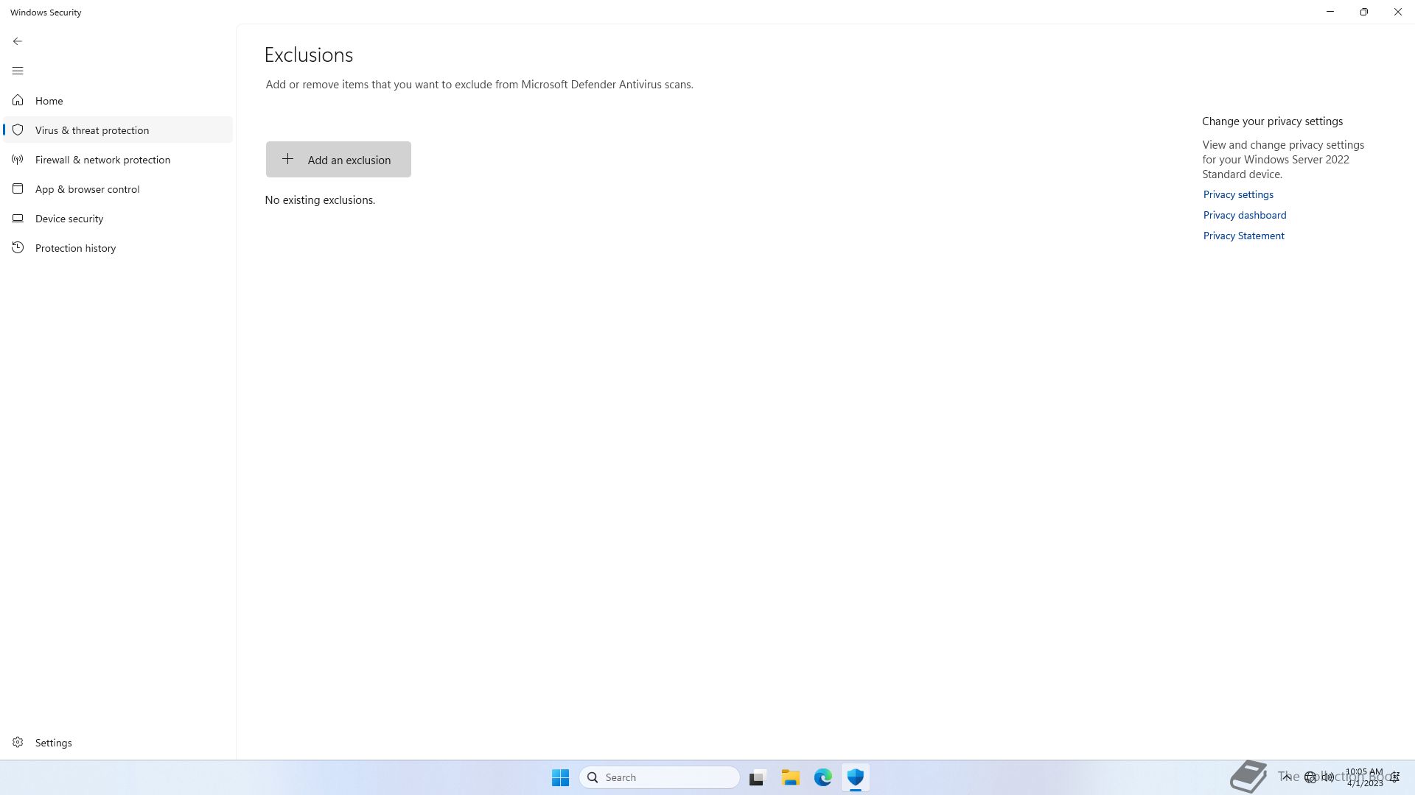The width and height of the screenshot is (1415, 795).
Task: Open the Privacy dashboard link
Action: (1245, 215)
